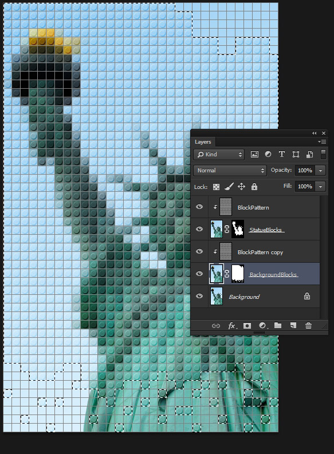
Task: Create a new layer icon
Action: [293, 325]
